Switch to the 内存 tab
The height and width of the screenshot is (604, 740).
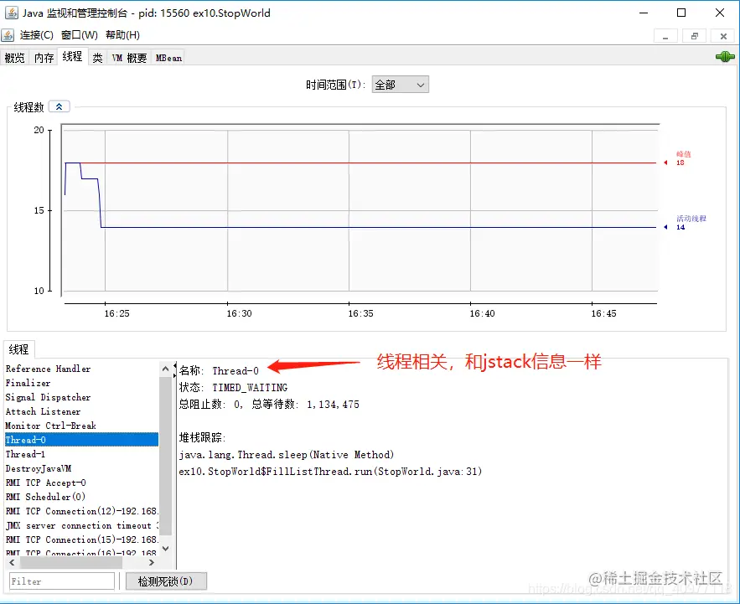44,58
